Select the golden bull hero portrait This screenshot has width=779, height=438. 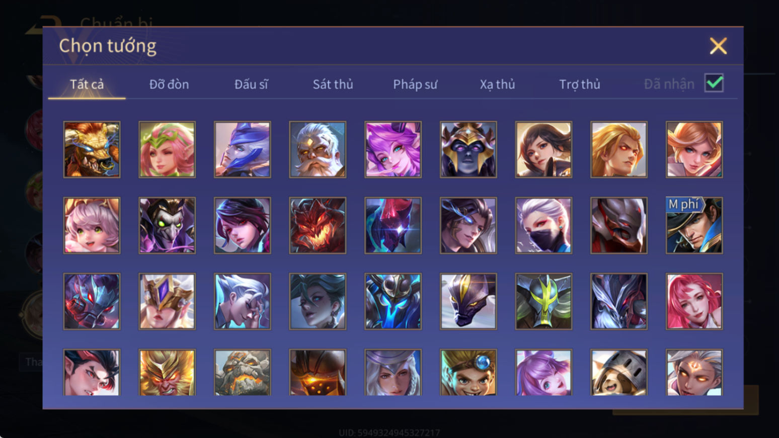tap(92, 149)
